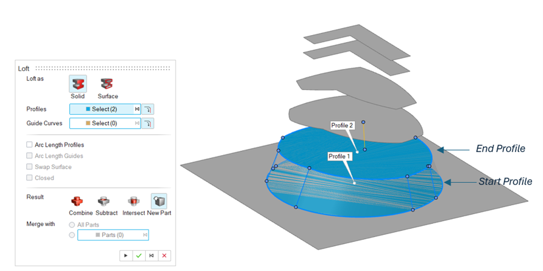Cancel the loft with red X
Viewport: 543px width, 271px height.
click(165, 256)
